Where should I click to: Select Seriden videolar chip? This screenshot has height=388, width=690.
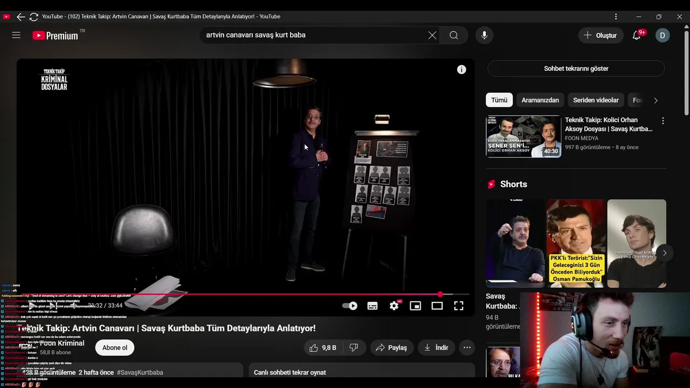[x=596, y=100]
